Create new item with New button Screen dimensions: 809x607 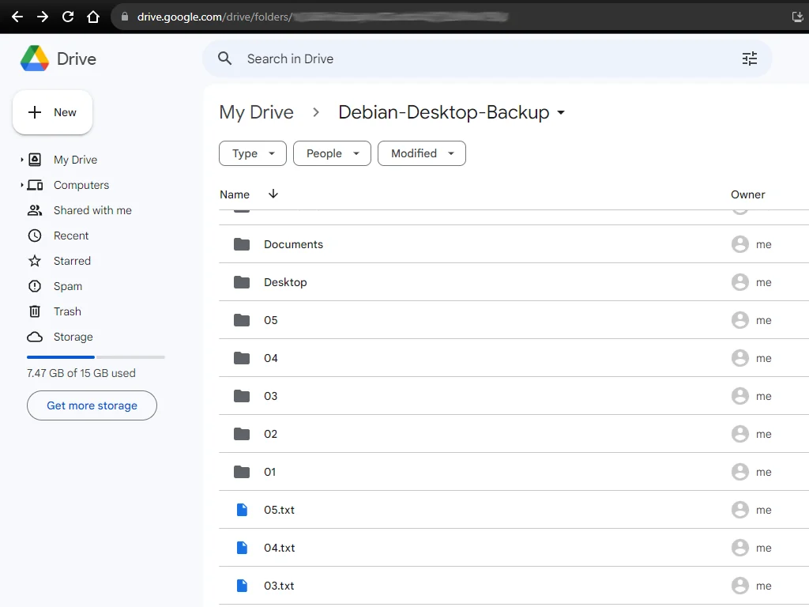tap(53, 112)
